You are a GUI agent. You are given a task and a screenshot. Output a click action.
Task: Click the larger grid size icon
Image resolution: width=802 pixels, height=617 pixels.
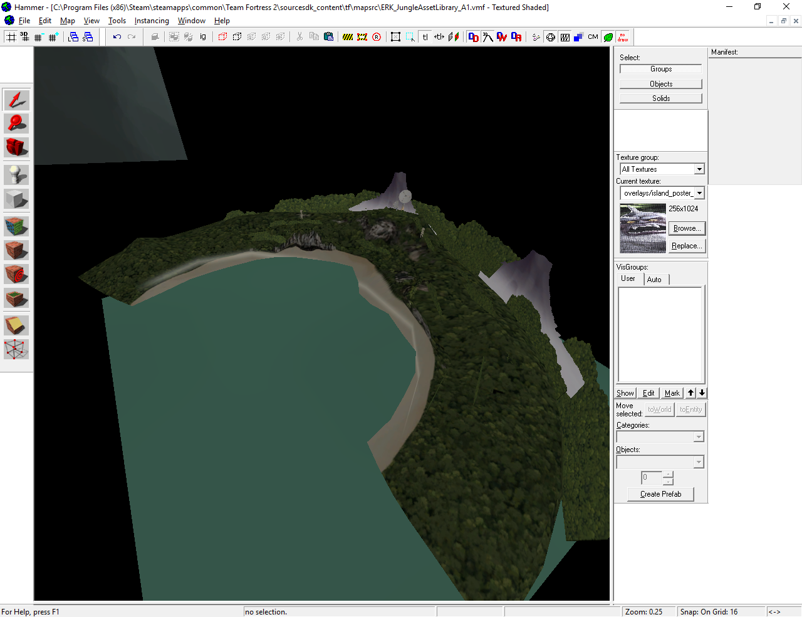pos(53,37)
